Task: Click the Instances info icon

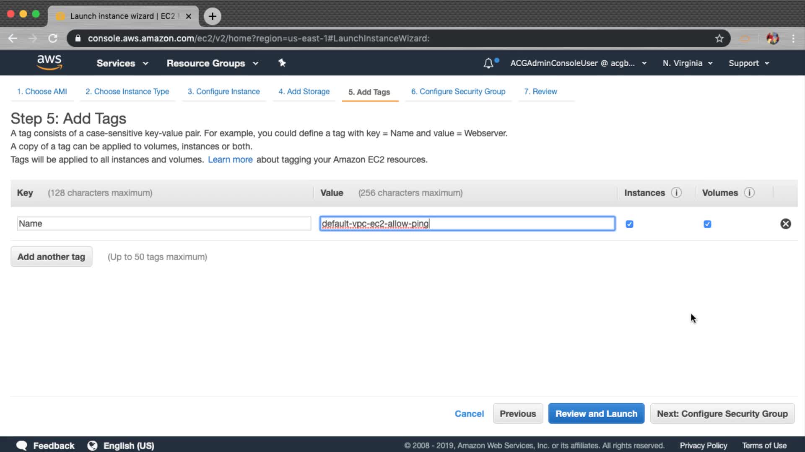Action: point(676,193)
